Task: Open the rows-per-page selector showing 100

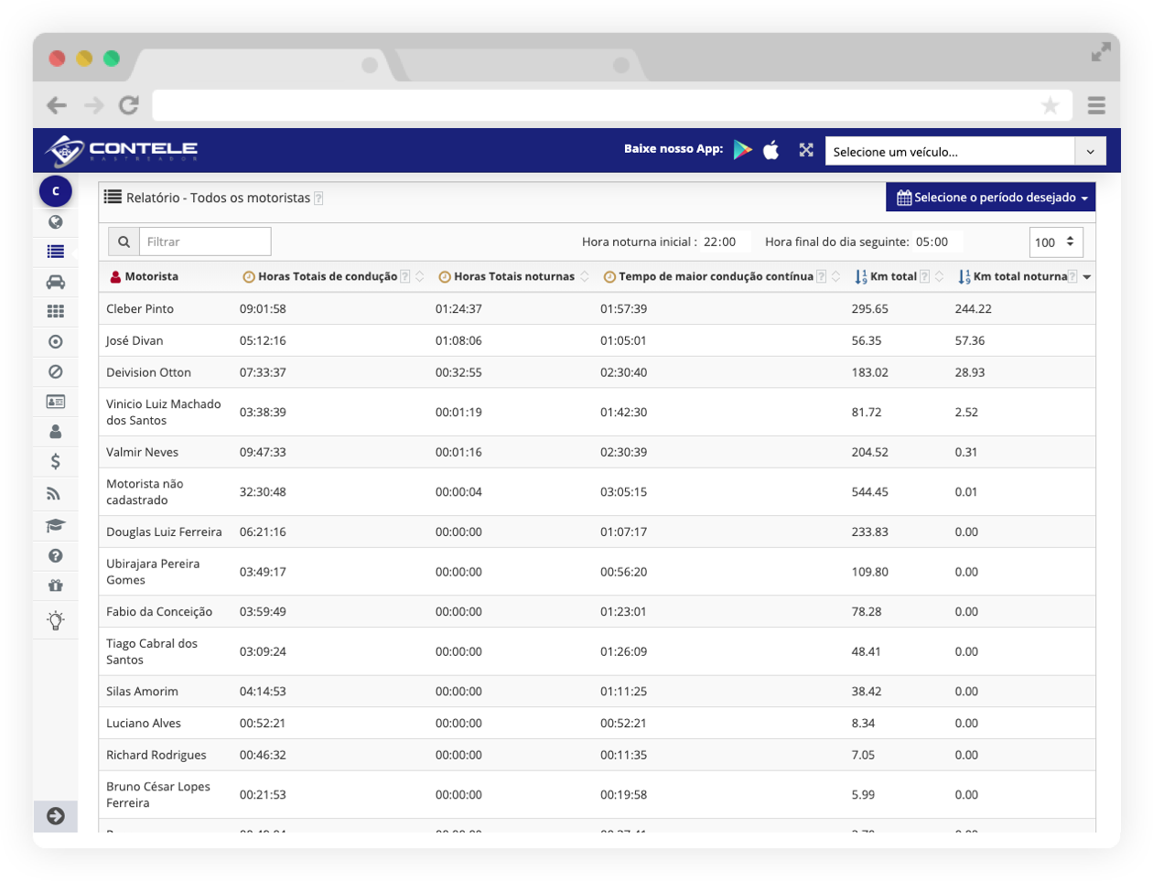Action: point(1056,242)
